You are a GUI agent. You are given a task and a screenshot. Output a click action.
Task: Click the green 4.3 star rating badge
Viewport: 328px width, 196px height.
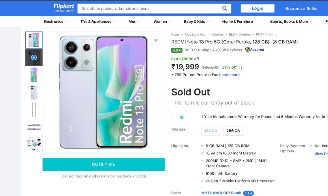point(177,50)
